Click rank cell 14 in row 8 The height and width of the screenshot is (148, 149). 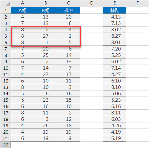[x=69, y=55]
